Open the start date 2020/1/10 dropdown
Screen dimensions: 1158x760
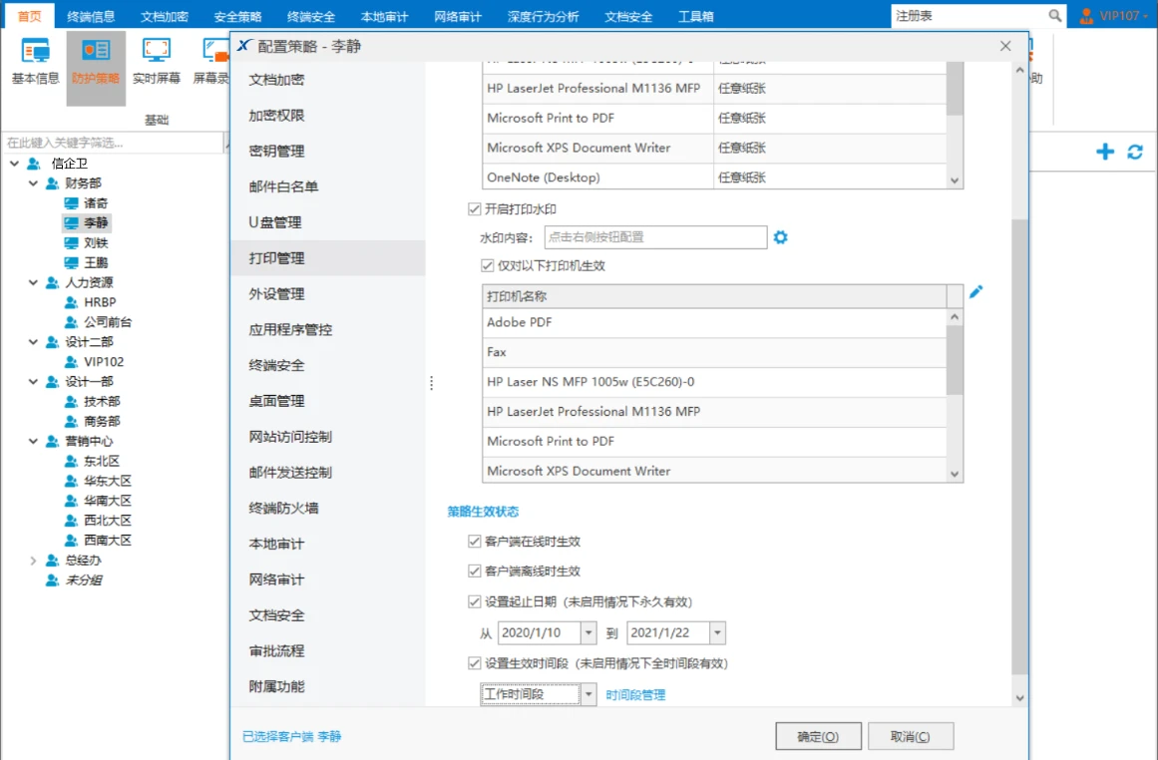point(588,633)
